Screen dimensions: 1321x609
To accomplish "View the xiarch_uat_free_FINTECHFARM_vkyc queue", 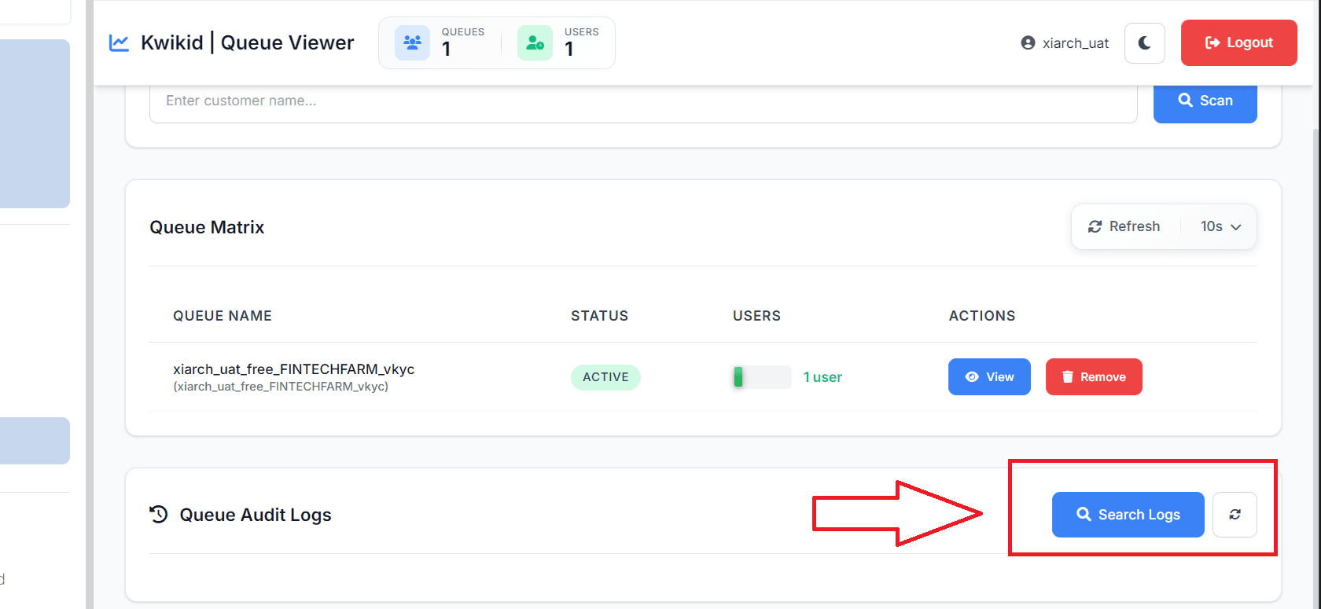I will click(x=988, y=377).
